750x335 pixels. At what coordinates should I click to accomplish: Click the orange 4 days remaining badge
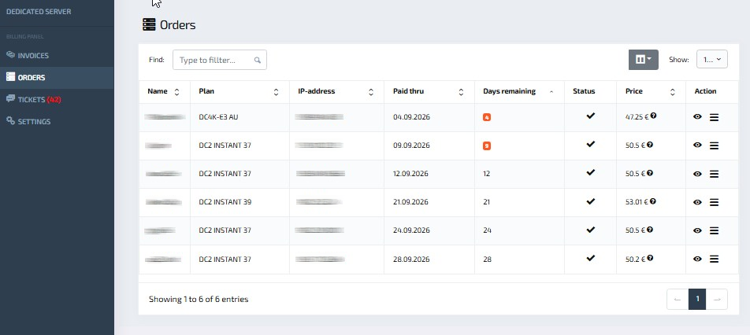pyautogui.click(x=486, y=117)
